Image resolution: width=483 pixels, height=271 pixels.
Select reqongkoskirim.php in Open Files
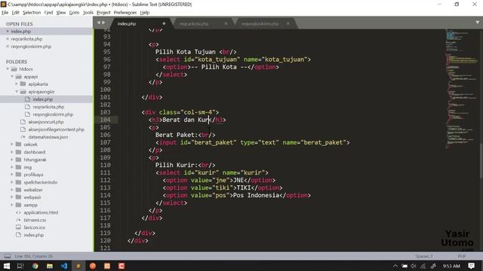tap(31, 47)
